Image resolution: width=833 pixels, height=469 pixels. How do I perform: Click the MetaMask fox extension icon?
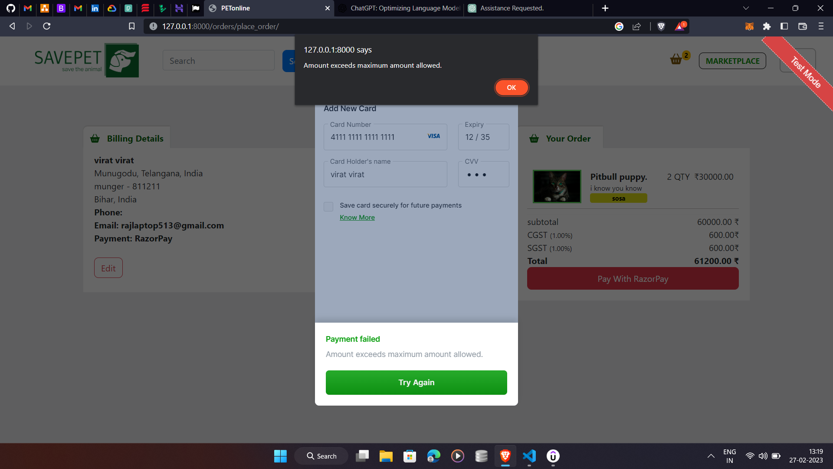[x=749, y=26]
